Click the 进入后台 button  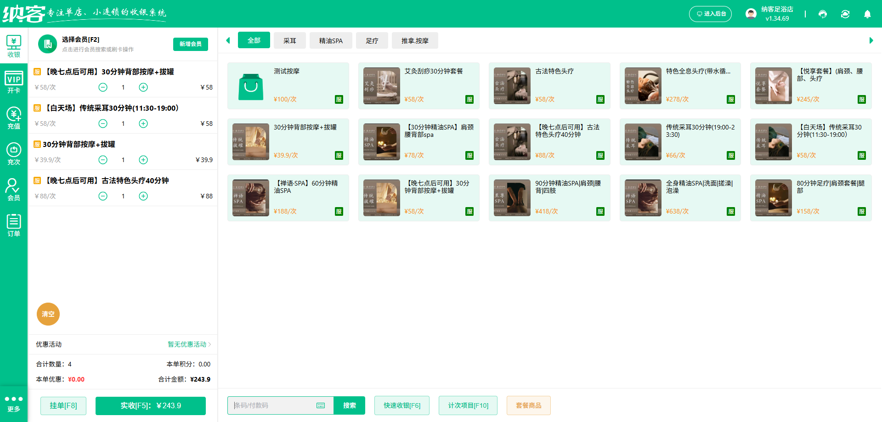click(710, 14)
